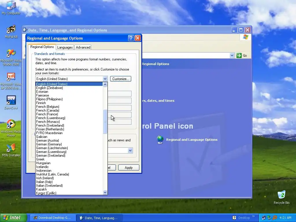Select Icelandic in the language list

coord(69,167)
